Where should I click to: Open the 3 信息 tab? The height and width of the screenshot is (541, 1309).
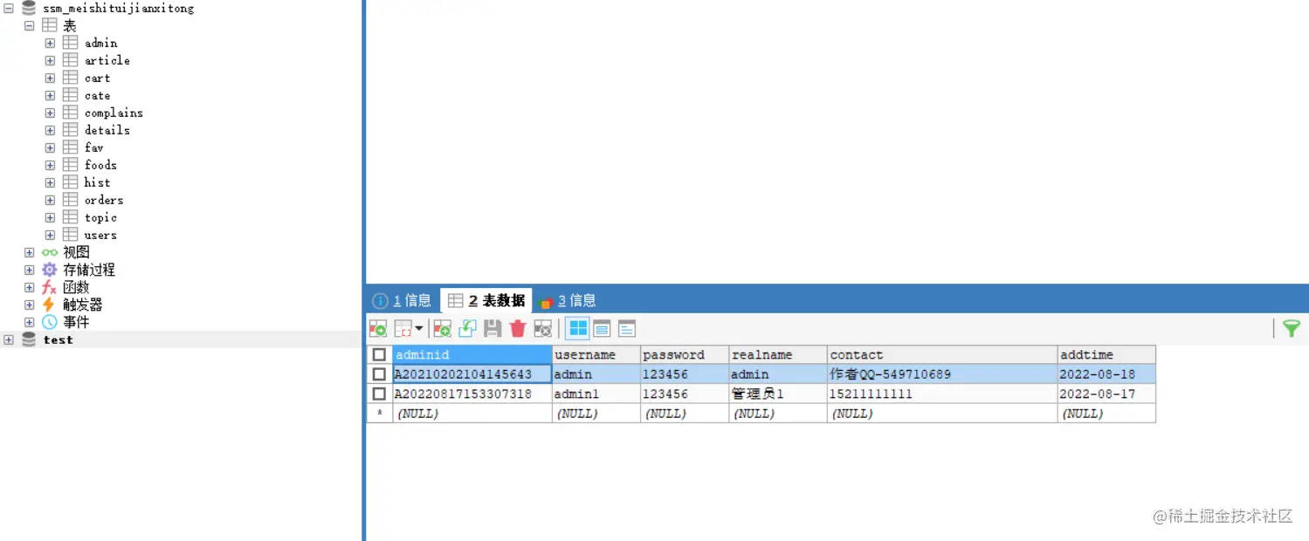click(568, 300)
